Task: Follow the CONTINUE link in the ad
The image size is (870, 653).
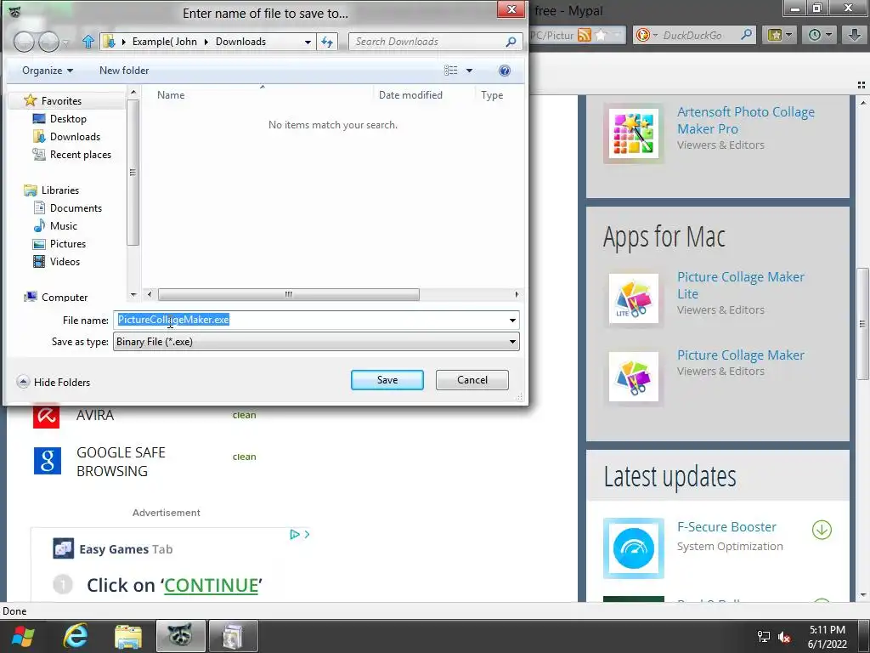Action: (x=212, y=585)
